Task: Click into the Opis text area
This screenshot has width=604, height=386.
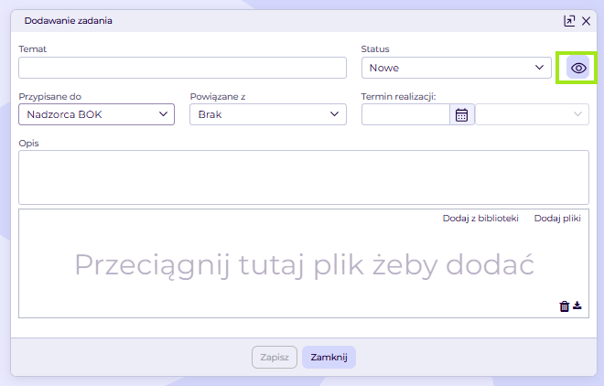Action: tap(304, 177)
